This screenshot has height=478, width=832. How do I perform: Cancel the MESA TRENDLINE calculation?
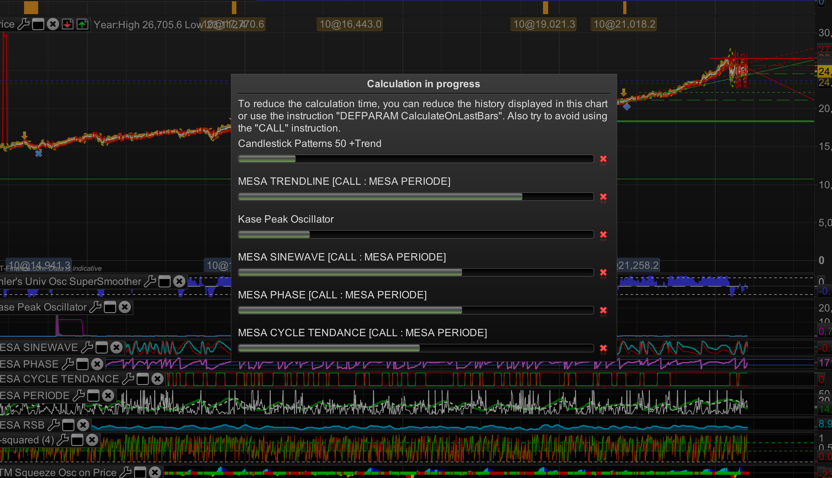603,197
